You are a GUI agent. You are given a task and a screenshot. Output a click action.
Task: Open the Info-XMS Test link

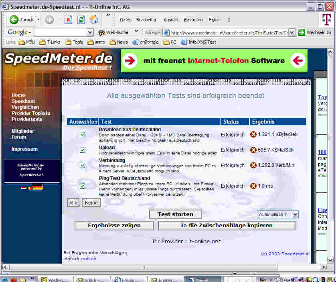coord(198,42)
